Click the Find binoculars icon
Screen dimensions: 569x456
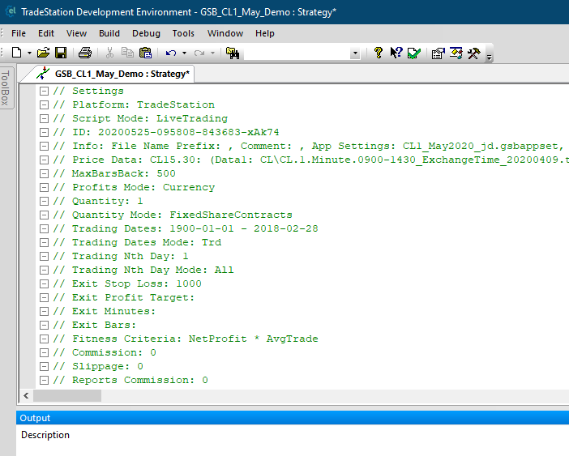[x=233, y=53]
